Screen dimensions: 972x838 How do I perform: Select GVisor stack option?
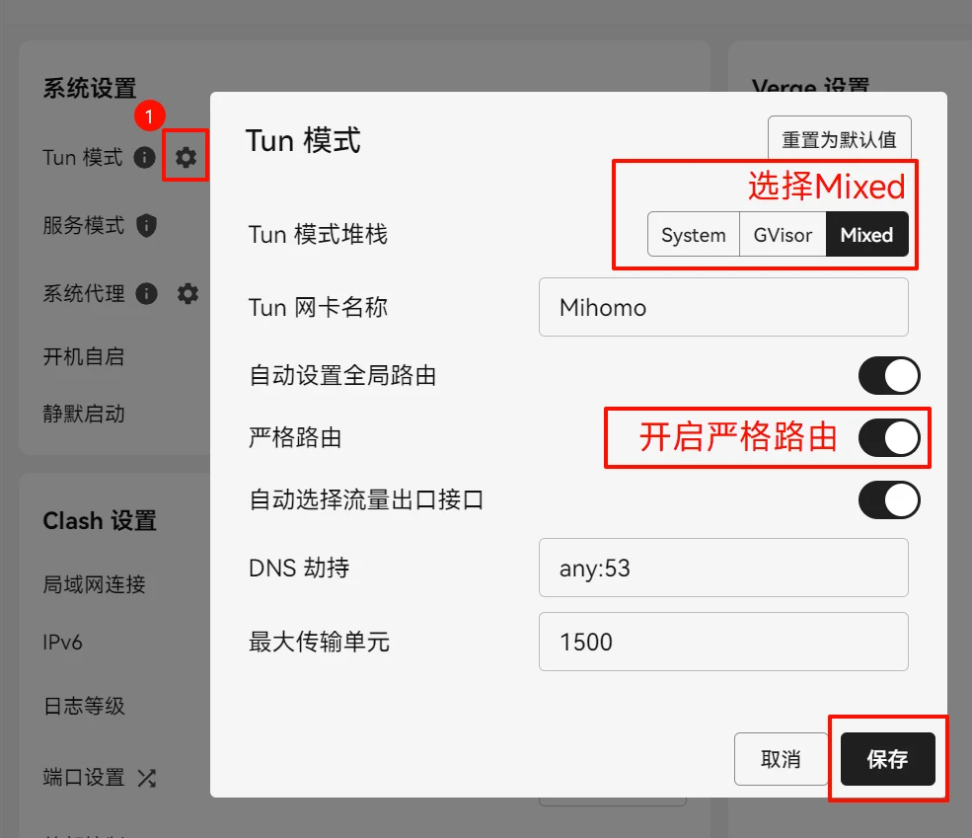pos(783,235)
